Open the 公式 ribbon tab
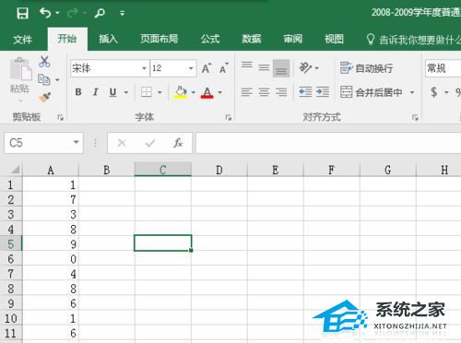This screenshot has width=461, height=343. [x=210, y=39]
